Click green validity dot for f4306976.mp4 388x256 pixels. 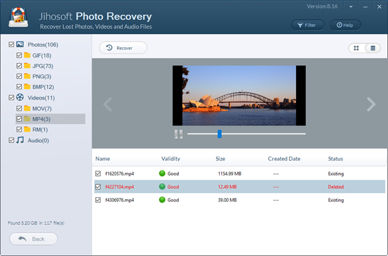click(162, 200)
